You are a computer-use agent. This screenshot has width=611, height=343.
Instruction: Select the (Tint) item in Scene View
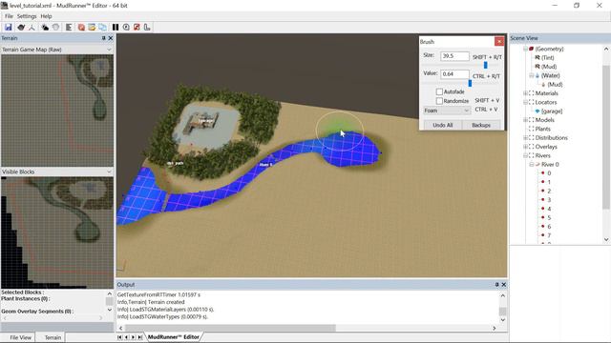click(547, 57)
